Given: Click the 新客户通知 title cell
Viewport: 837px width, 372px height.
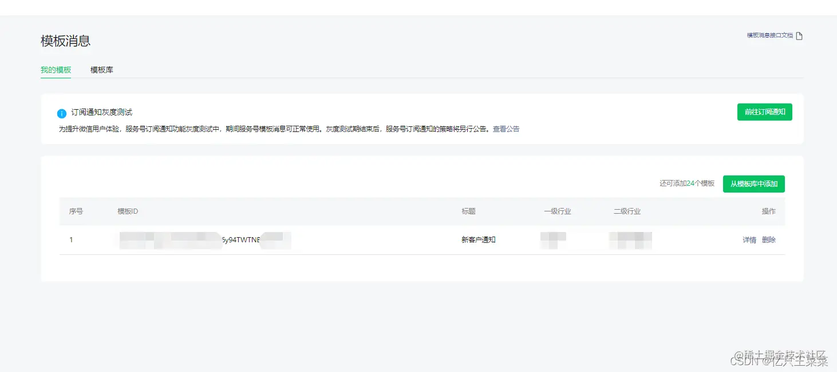Looking at the screenshot, I should (x=479, y=239).
